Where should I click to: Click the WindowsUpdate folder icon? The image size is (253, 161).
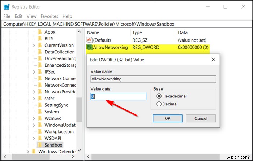click(x=40, y=125)
